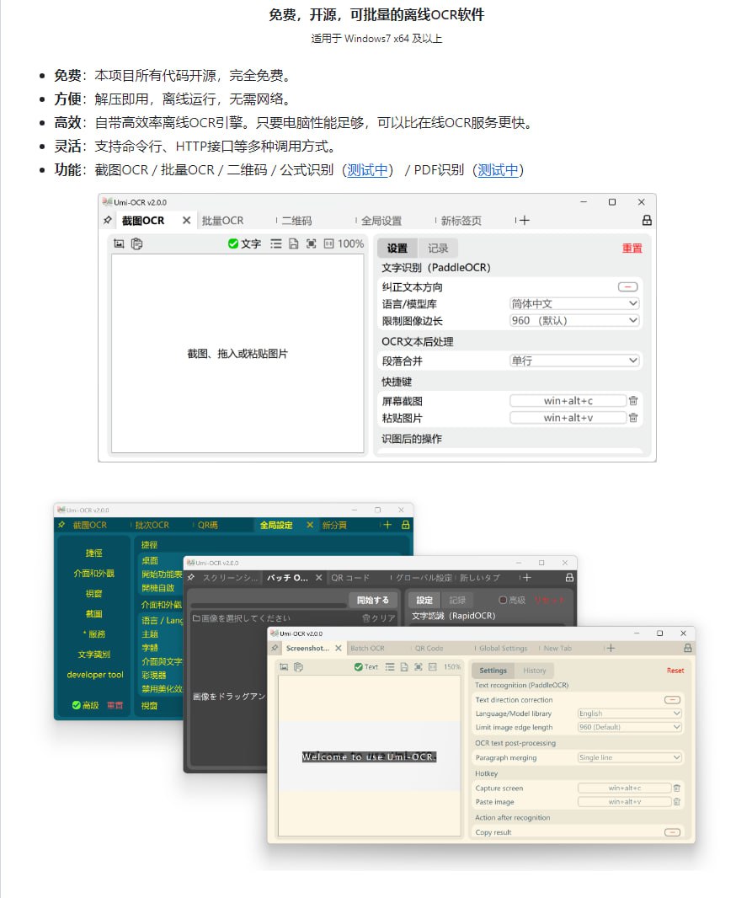
Task: Click list view icon beside Text checkbox
Action: tap(390, 666)
